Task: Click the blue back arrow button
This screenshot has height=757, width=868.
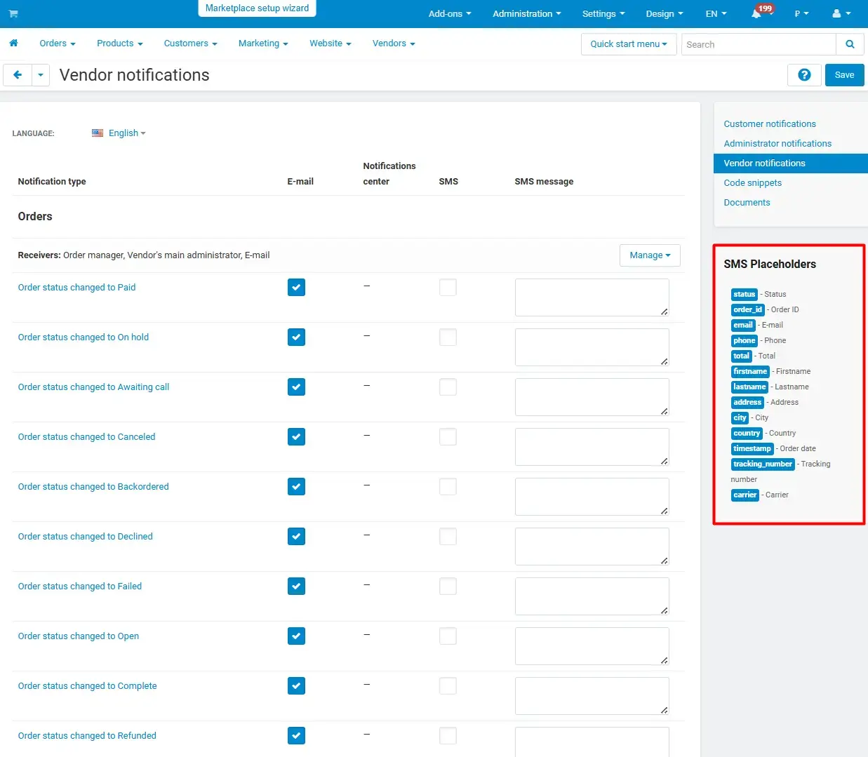Action: coord(18,75)
